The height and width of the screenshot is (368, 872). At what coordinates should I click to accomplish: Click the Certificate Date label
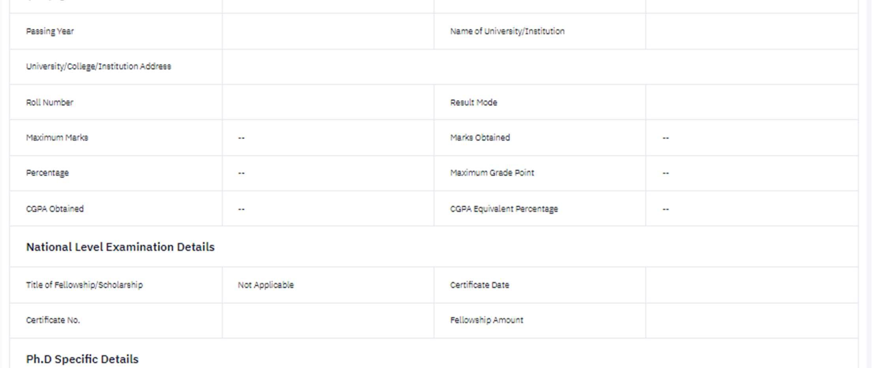point(479,285)
